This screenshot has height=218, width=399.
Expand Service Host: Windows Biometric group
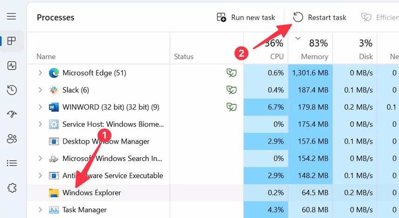click(40, 124)
